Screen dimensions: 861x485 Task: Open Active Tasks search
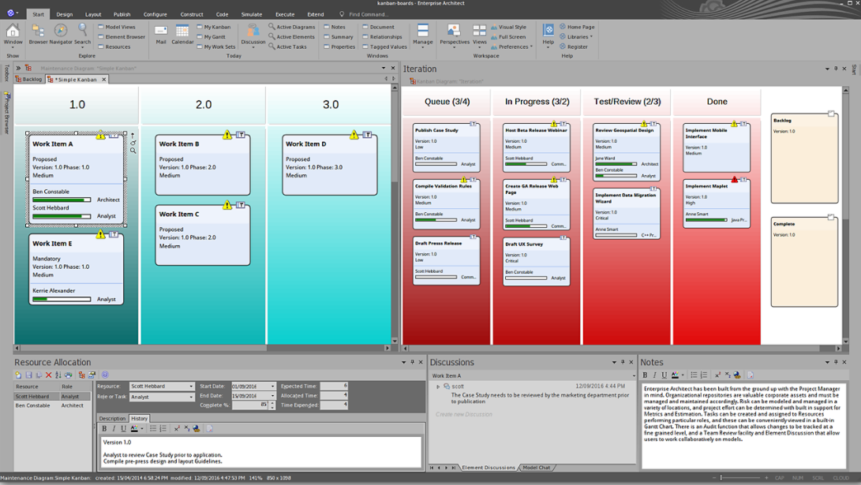pyautogui.click(x=288, y=47)
